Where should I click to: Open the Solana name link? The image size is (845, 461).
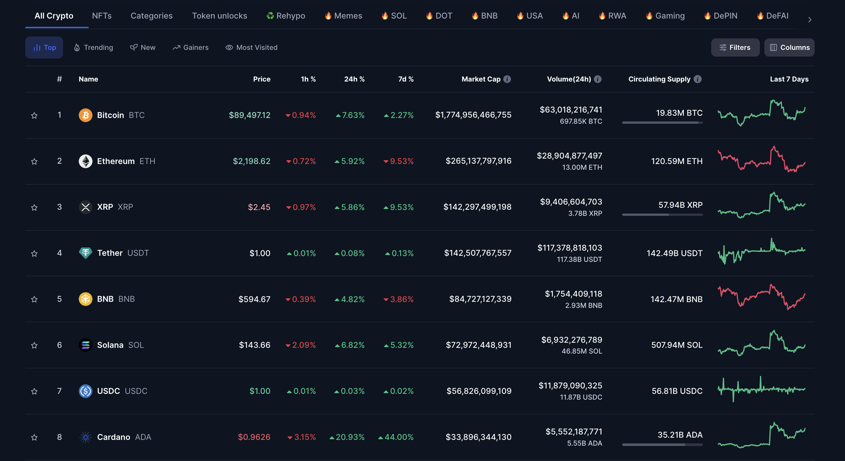110,345
